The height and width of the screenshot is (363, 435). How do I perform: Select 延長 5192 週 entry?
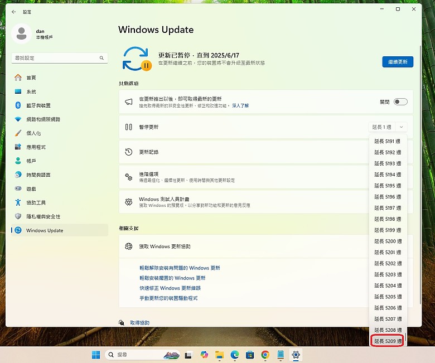[x=388, y=152]
